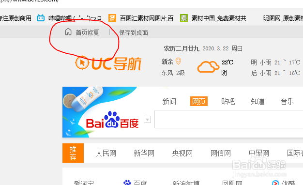
Task: Click the city name 新余
Action: coord(167,62)
